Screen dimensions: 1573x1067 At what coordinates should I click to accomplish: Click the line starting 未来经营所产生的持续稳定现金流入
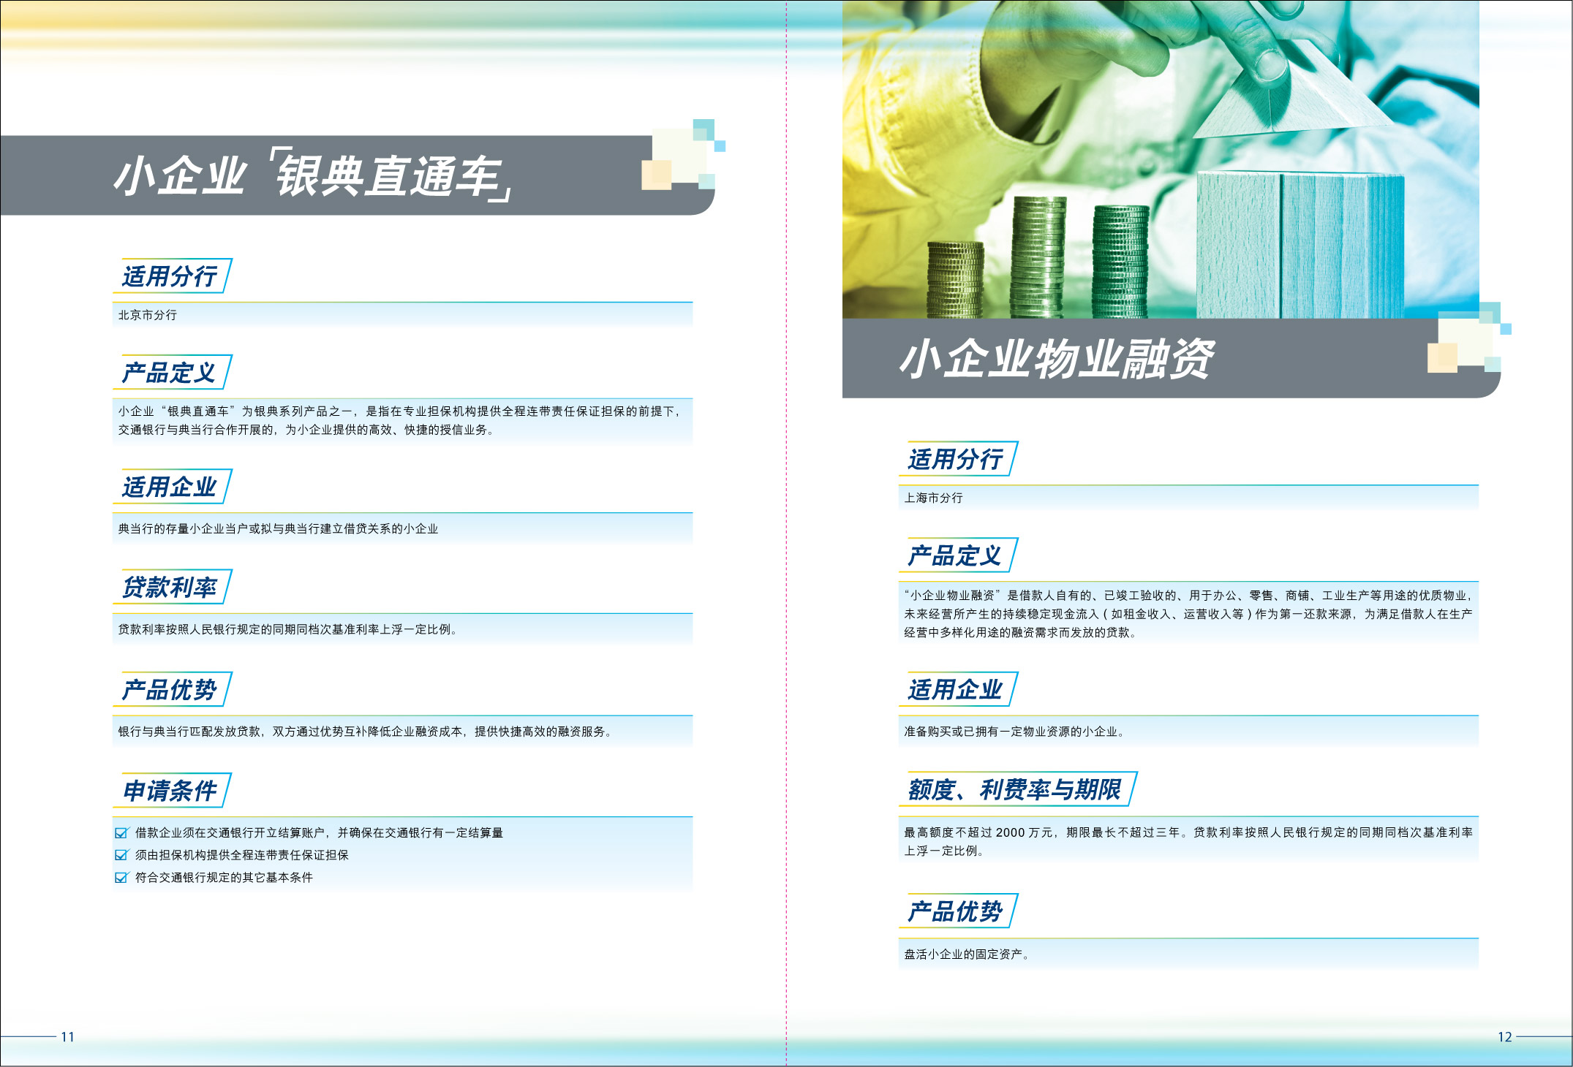click(1188, 614)
